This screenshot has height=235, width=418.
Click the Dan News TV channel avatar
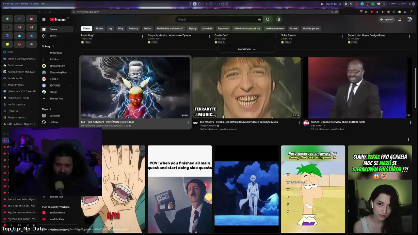306,123
